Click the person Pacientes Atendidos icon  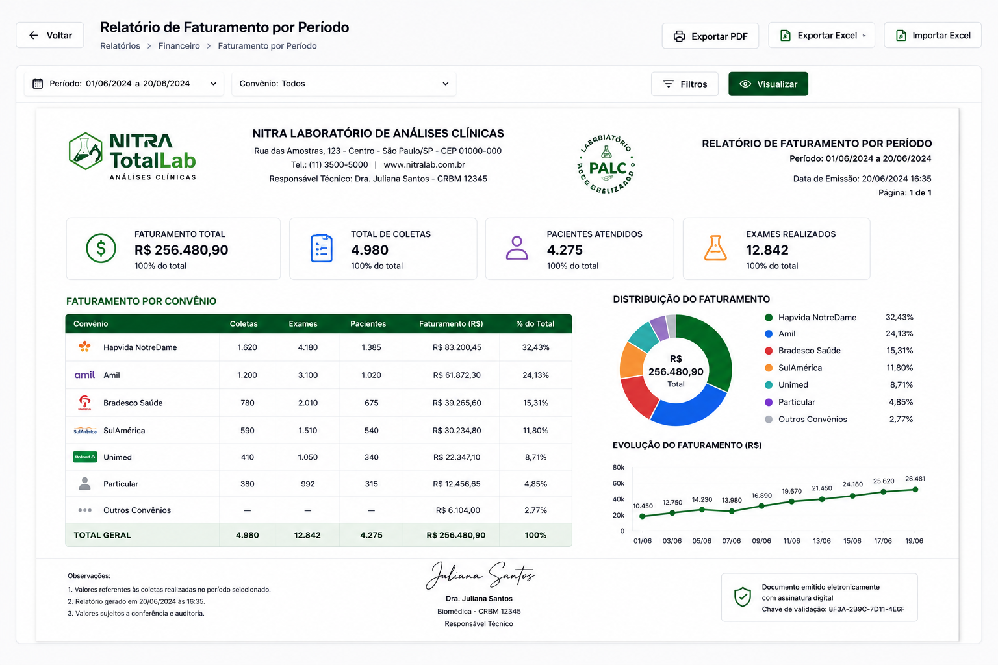point(517,248)
